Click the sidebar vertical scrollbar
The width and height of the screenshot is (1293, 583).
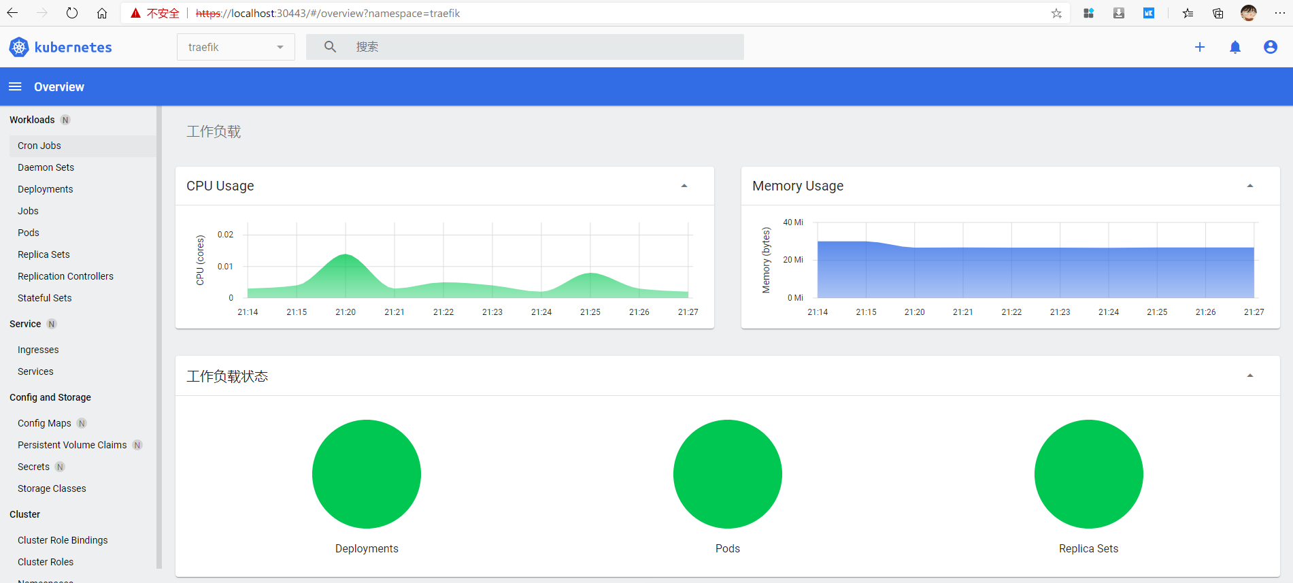click(159, 337)
